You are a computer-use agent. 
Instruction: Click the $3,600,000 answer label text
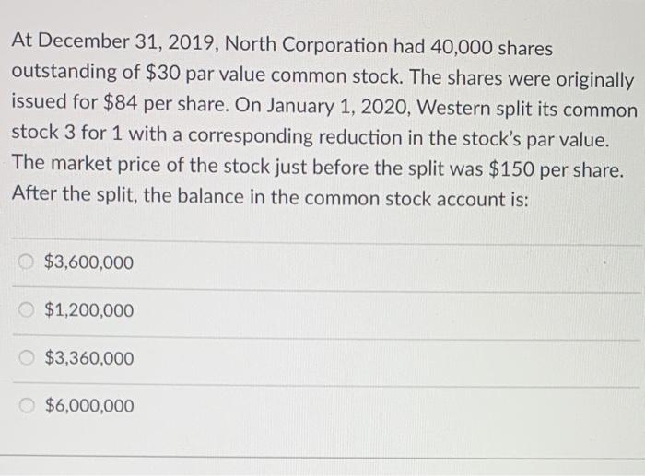[88, 263]
